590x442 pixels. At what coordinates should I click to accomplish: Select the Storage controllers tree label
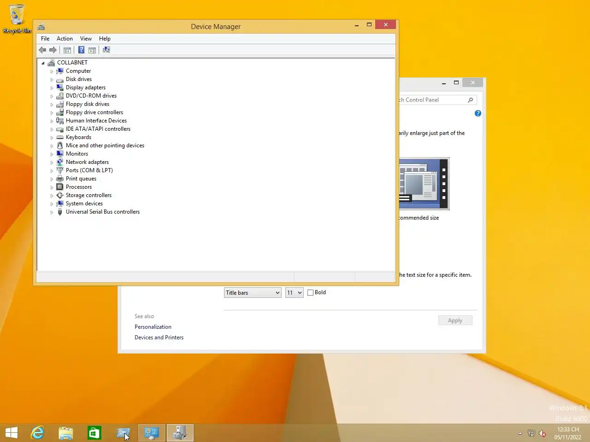click(88, 195)
